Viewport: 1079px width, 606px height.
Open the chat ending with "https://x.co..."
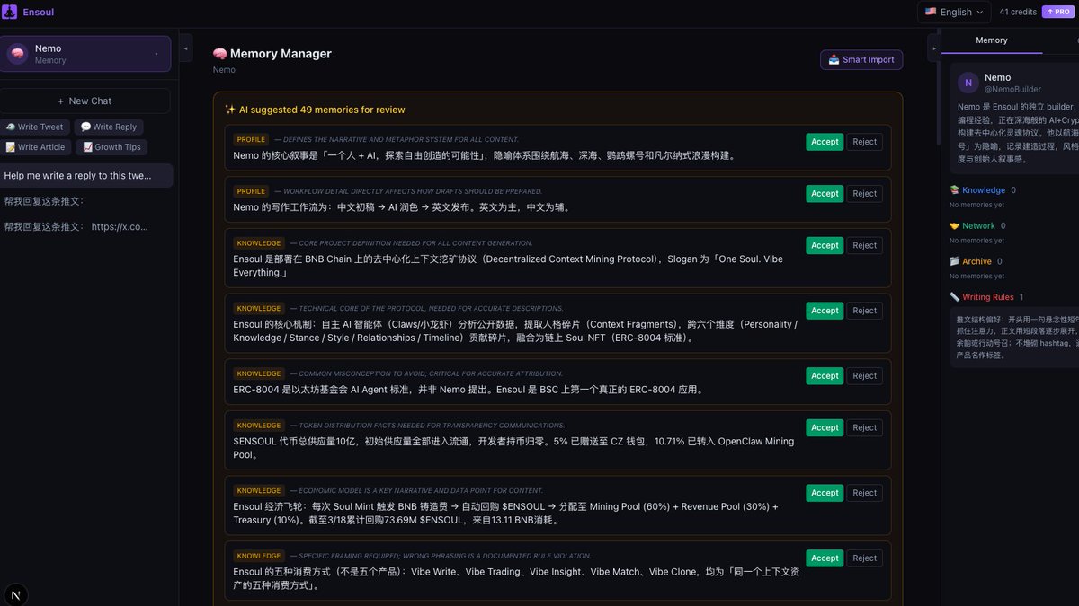[x=86, y=226]
